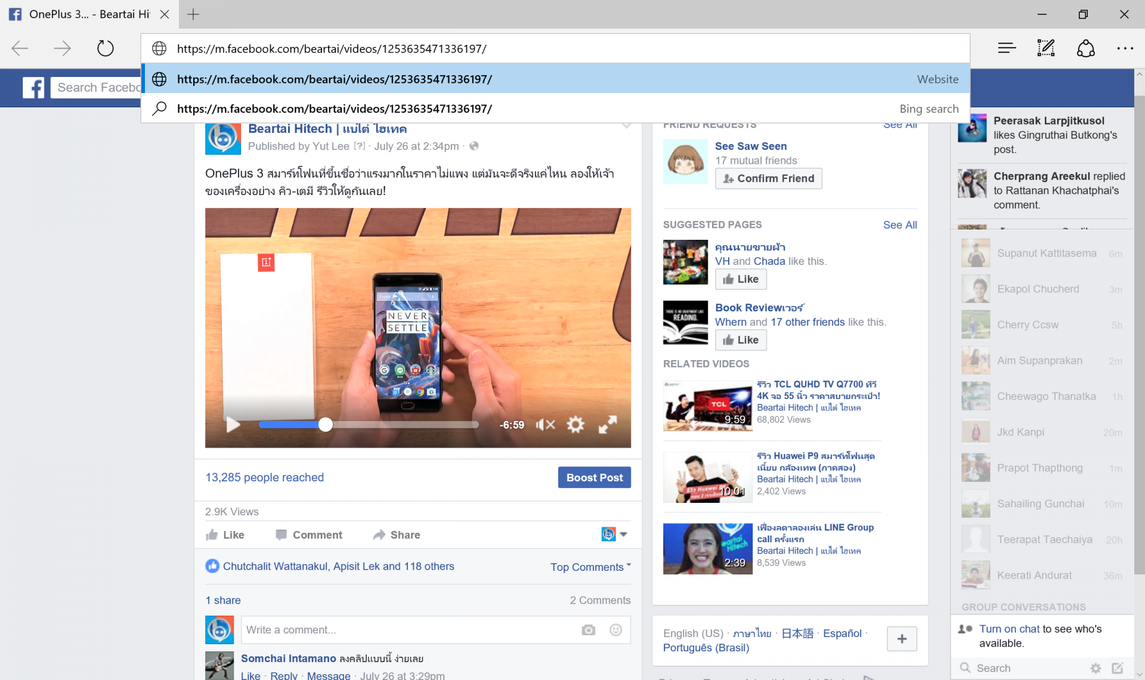Confirm friend request from See Saw Seen
The height and width of the screenshot is (680, 1145).
(768, 178)
